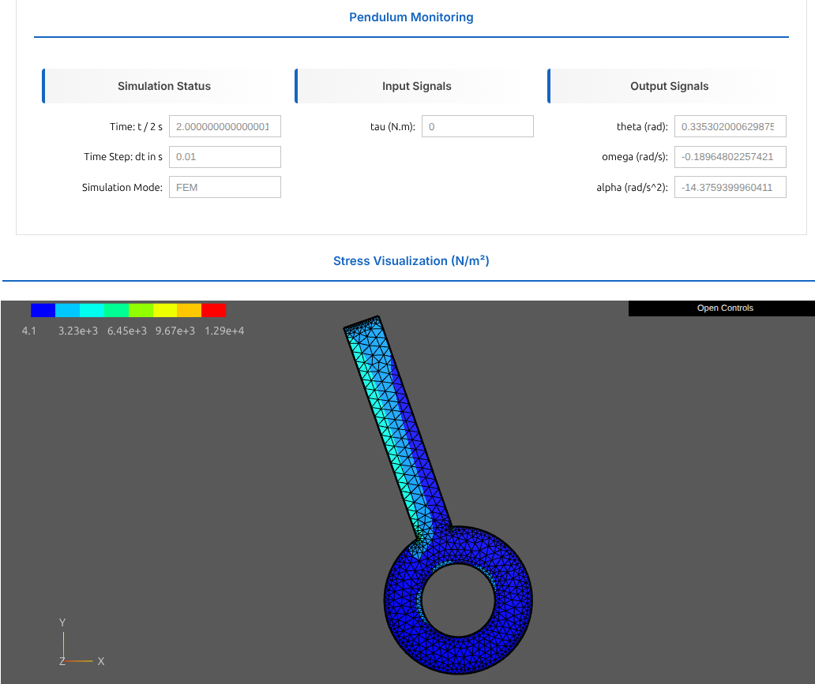
Task: Click the Z axis label of triad
Action: pyautogui.click(x=62, y=661)
